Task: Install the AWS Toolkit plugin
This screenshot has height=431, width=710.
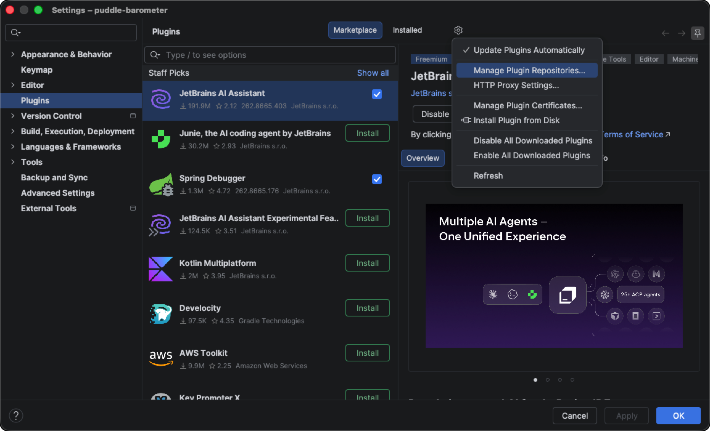Action: point(367,353)
